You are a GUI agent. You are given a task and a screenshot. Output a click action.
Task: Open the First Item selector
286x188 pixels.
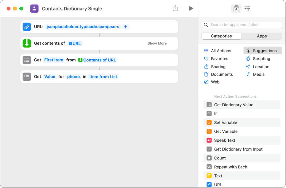click(x=53, y=60)
